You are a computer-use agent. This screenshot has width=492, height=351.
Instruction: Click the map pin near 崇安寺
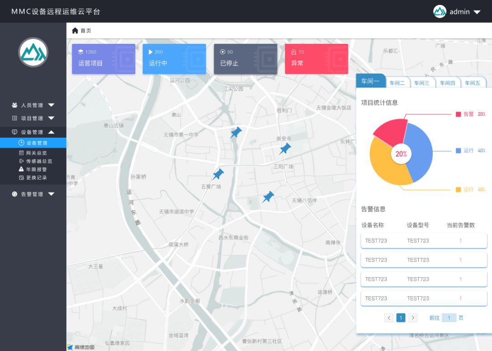(285, 149)
